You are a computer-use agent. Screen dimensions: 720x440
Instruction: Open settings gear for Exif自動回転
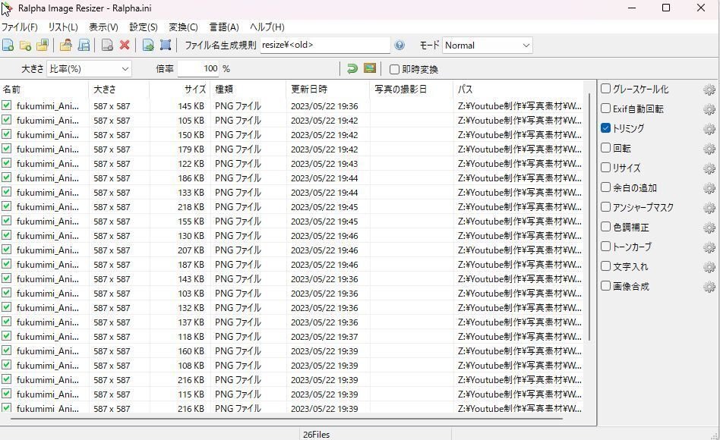[x=709, y=109]
